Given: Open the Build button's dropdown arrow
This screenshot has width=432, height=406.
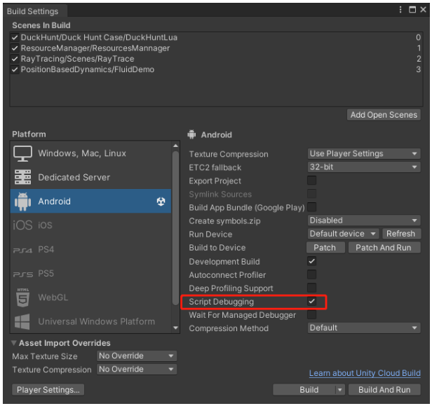Looking at the screenshot, I should (340, 390).
